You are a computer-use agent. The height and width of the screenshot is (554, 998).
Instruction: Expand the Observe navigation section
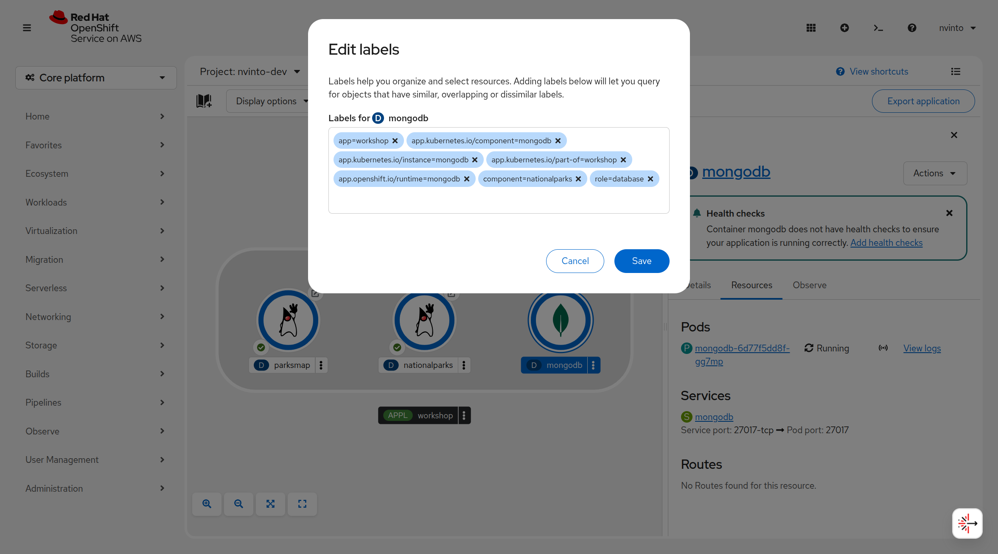(x=95, y=431)
